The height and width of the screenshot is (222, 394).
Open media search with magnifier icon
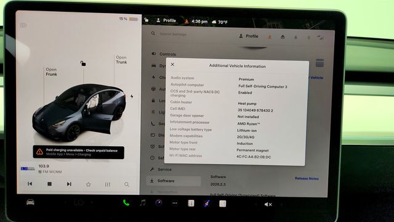point(127,184)
